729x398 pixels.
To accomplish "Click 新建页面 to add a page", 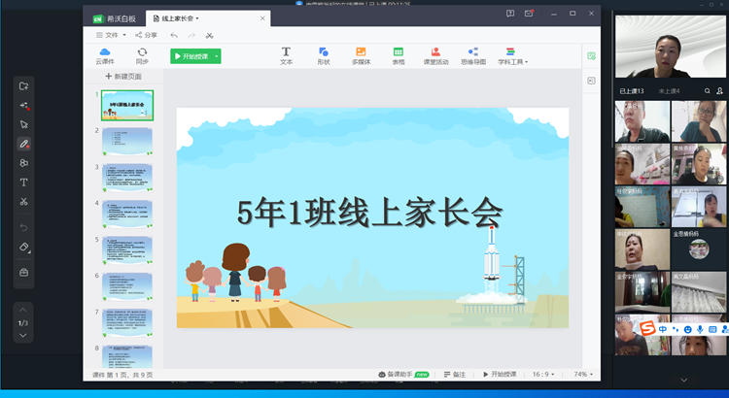I will (123, 76).
